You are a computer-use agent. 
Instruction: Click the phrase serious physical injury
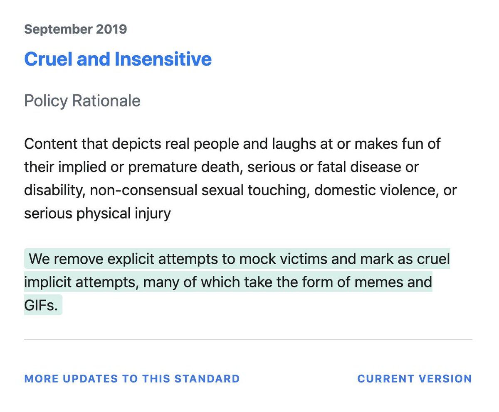click(x=97, y=213)
